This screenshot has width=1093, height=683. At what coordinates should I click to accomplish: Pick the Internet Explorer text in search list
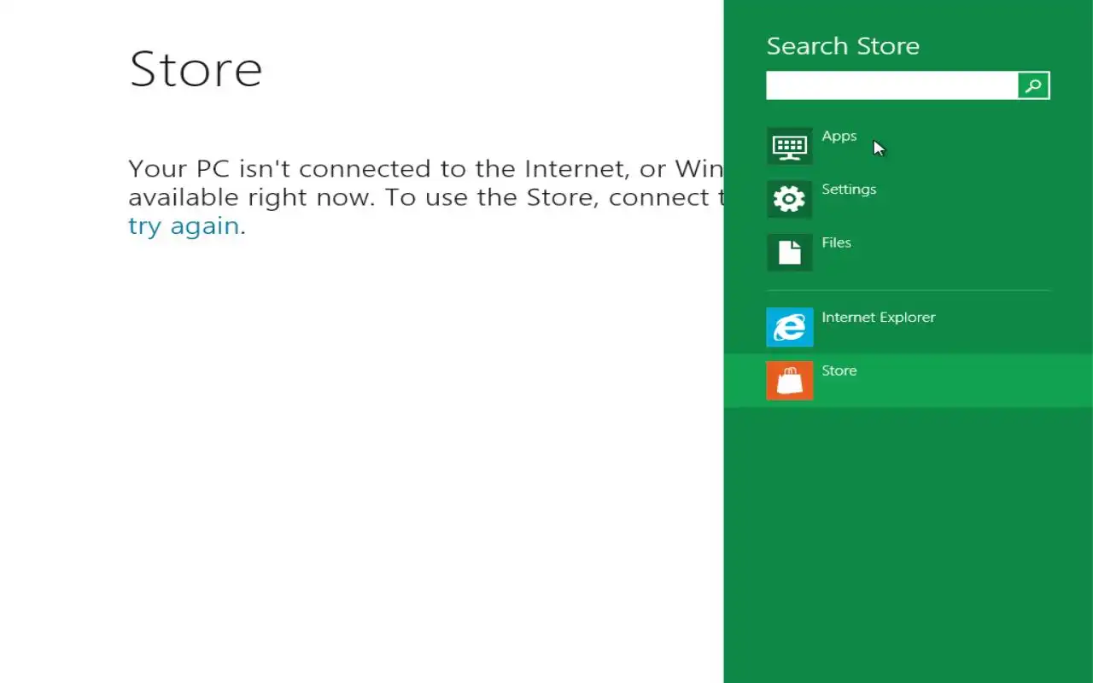pos(878,317)
